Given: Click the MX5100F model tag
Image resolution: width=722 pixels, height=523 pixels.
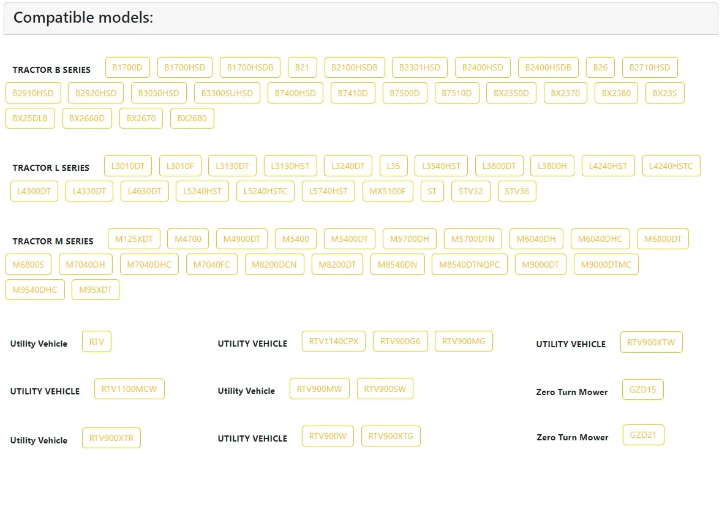Looking at the screenshot, I should [388, 191].
